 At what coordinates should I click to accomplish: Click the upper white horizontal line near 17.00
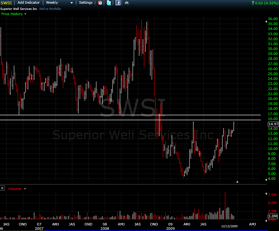tap(130, 115)
